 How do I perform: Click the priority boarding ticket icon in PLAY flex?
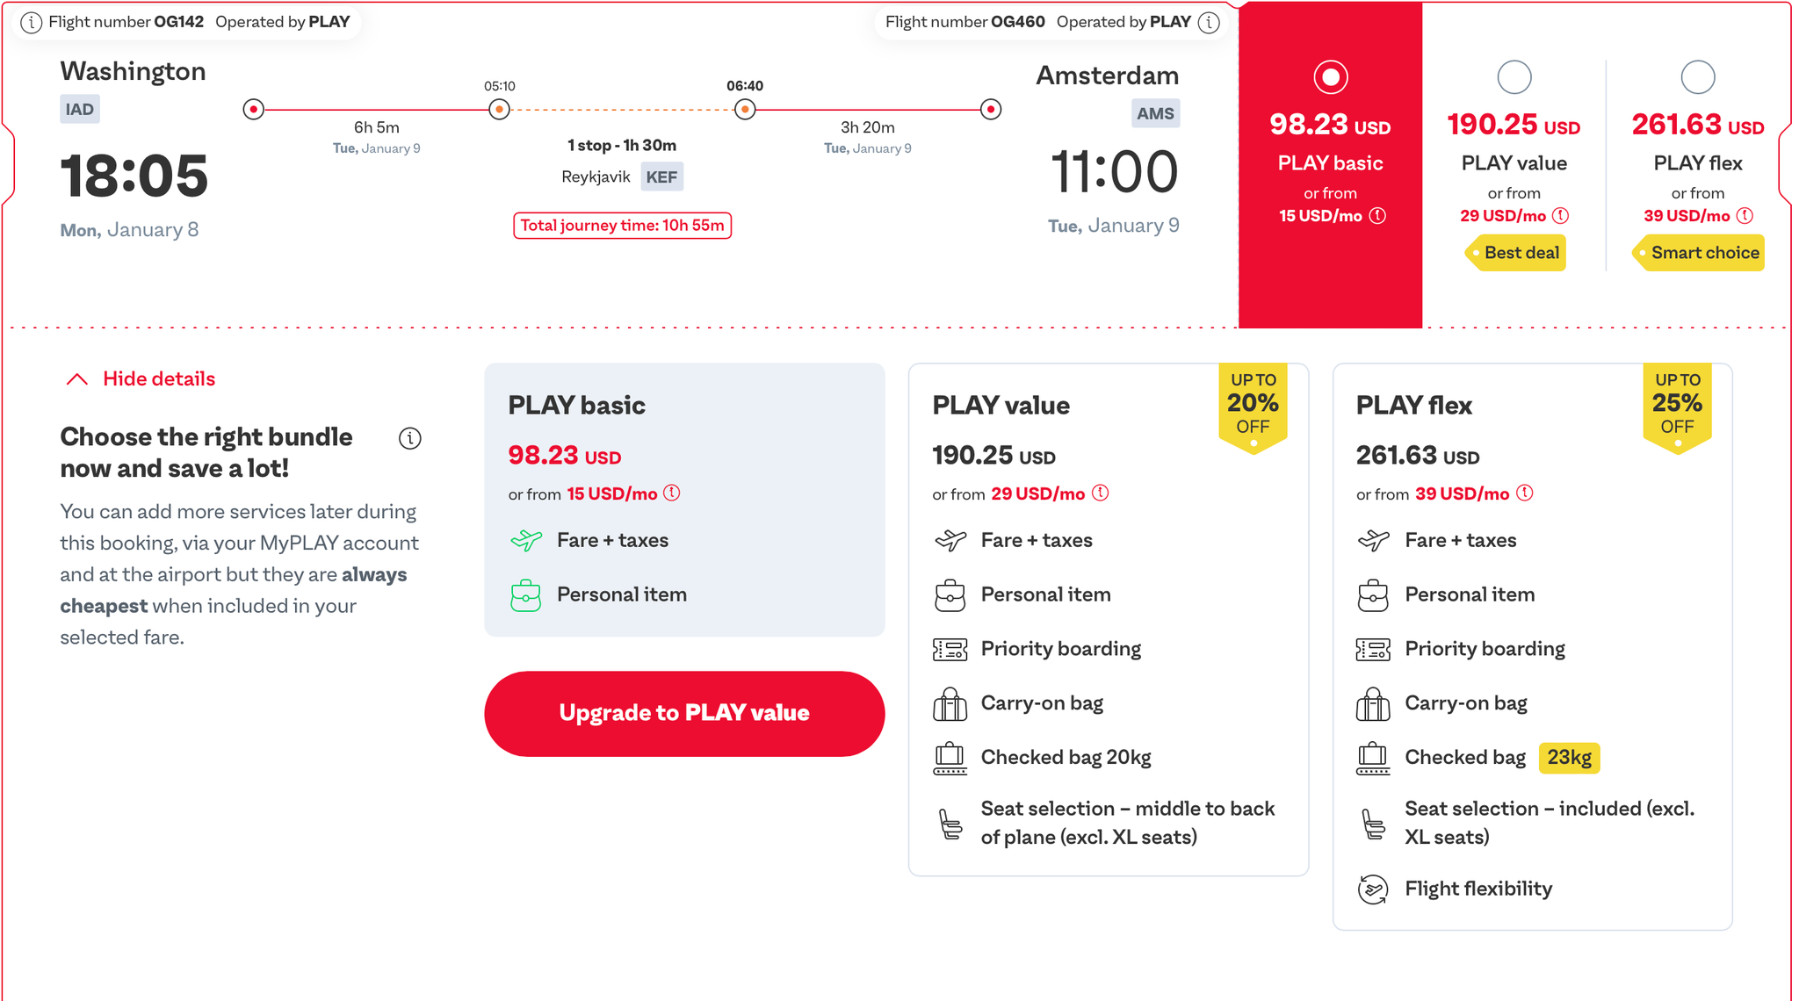click(1375, 649)
